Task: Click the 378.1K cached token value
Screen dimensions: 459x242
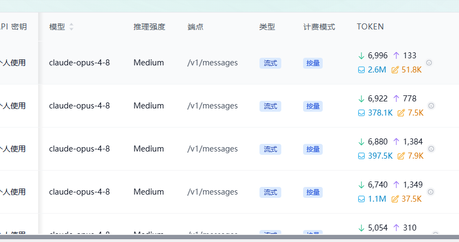Action: (381, 113)
